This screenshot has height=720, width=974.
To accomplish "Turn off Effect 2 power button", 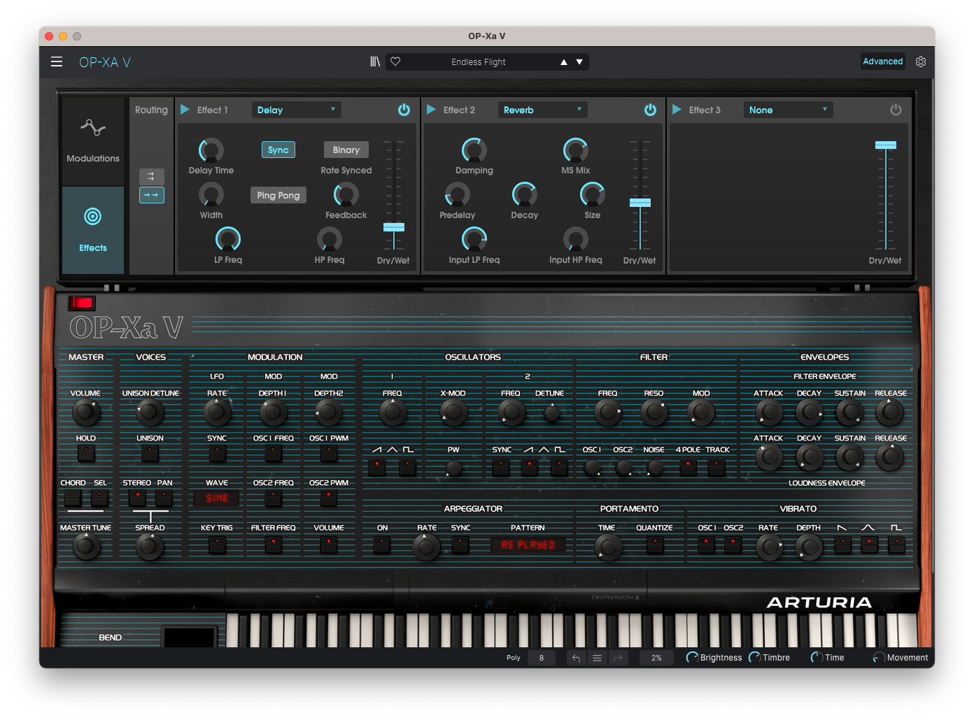I will coord(650,110).
